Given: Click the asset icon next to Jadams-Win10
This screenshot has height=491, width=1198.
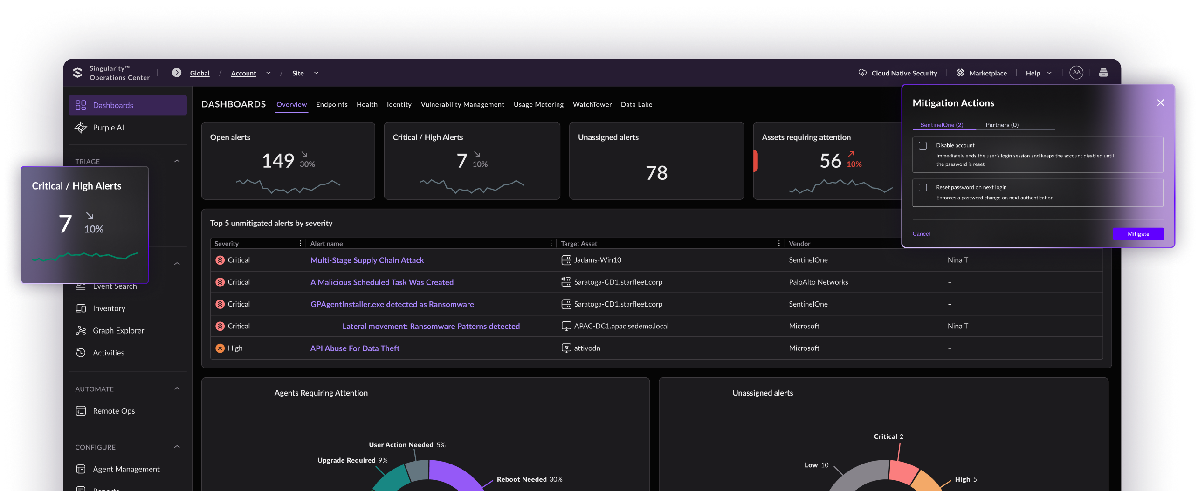Looking at the screenshot, I should [566, 260].
